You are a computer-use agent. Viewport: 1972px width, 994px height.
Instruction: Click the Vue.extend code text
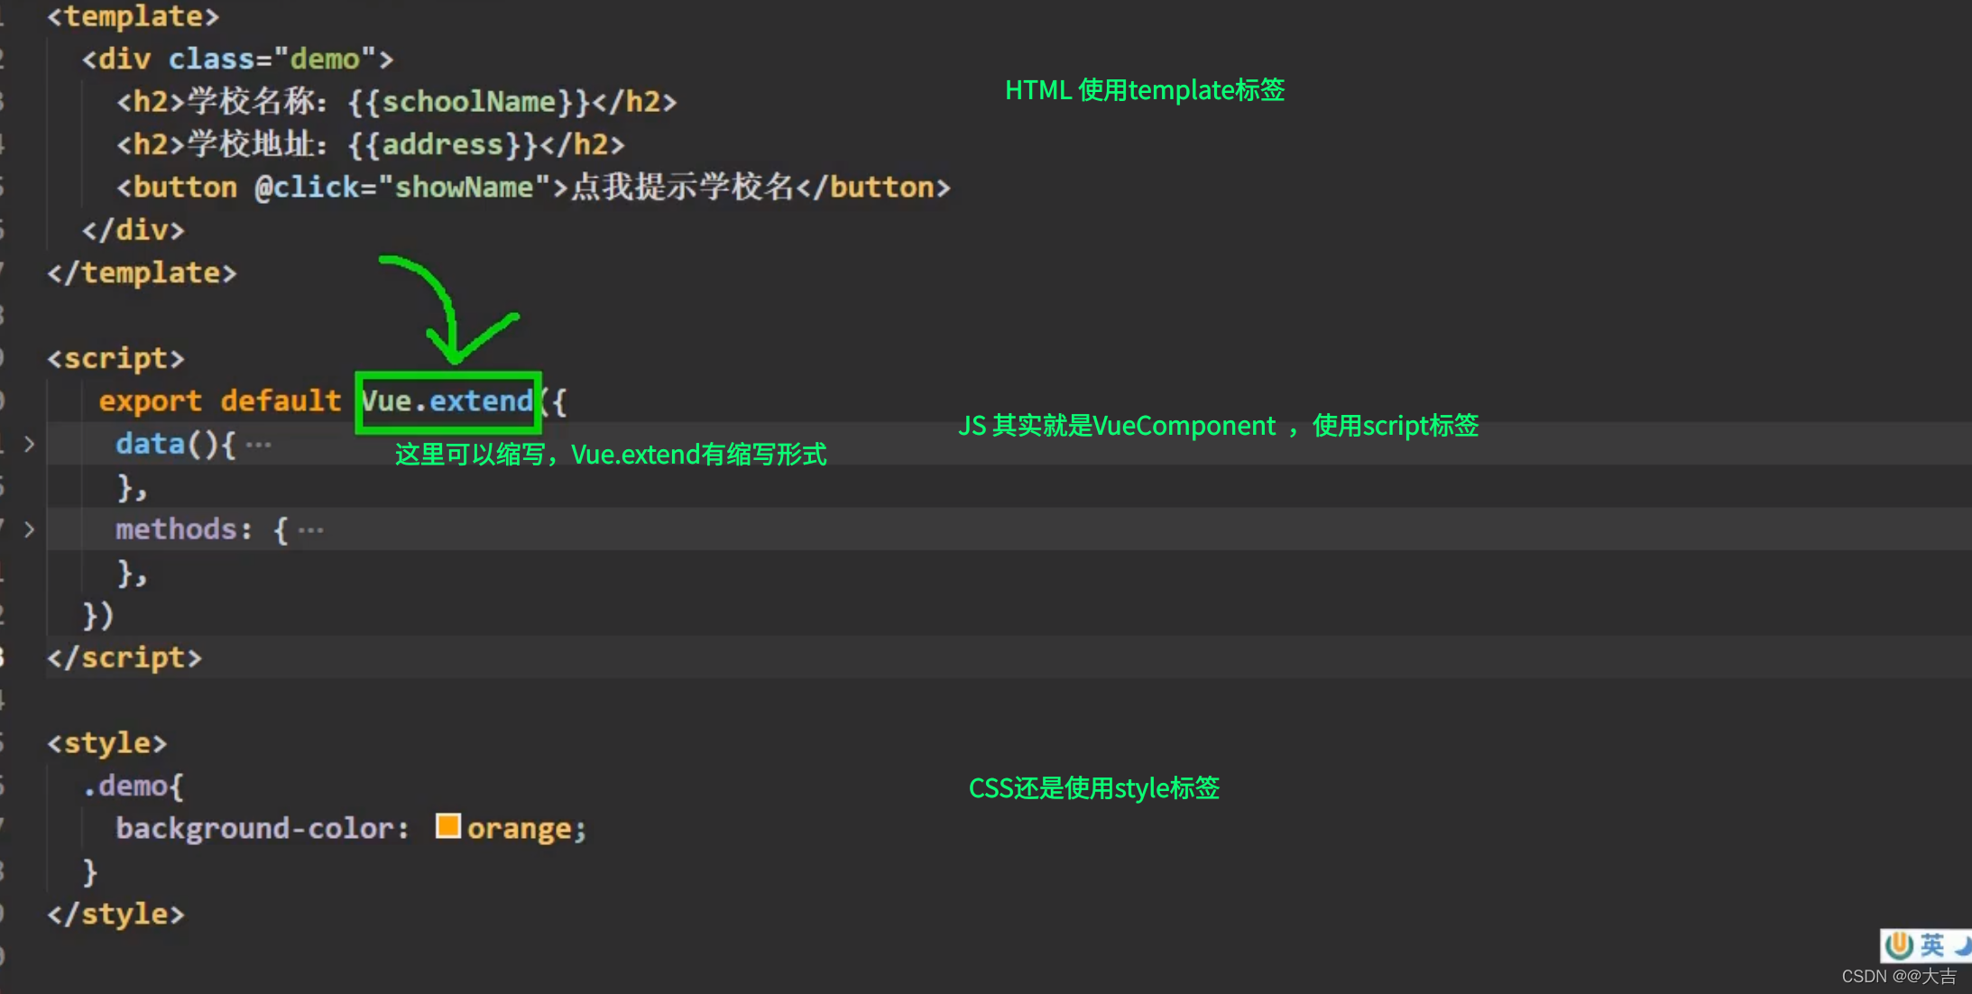(x=447, y=400)
